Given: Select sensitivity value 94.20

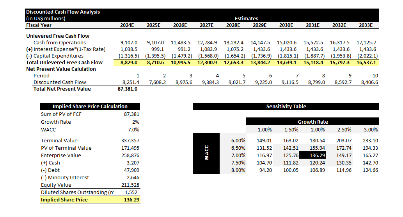Looking at the screenshot, I should 266,170.
